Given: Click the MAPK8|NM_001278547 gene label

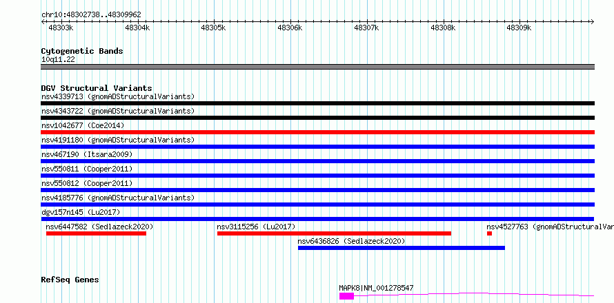Looking at the screenshot, I should (x=376, y=288).
